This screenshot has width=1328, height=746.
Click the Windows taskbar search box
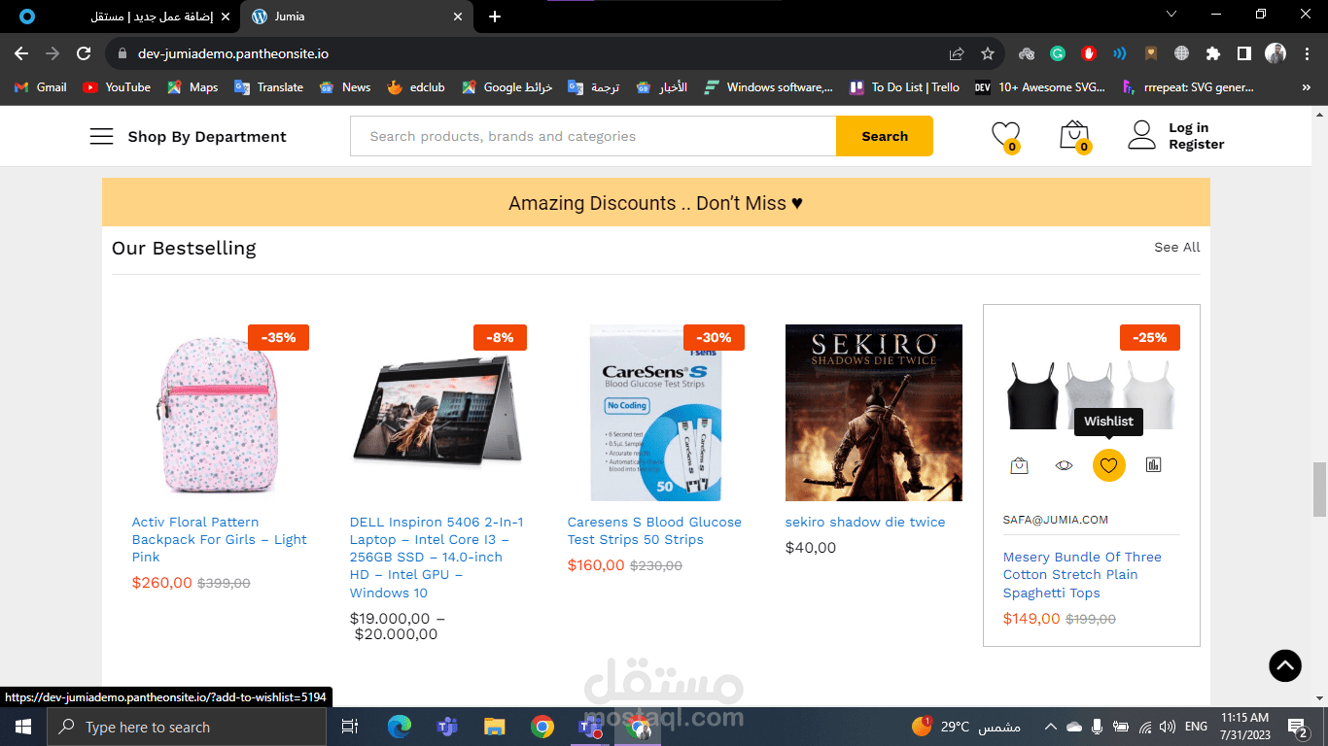click(x=187, y=727)
